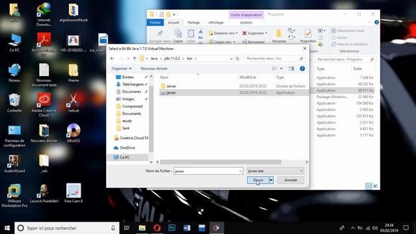Open Task View on the taskbar
This screenshot has width=416, height=234.
coord(127,227)
